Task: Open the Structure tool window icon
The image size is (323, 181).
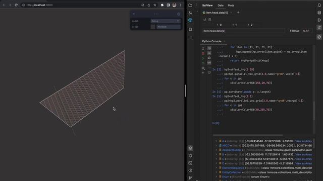Action: tap(190, 13)
